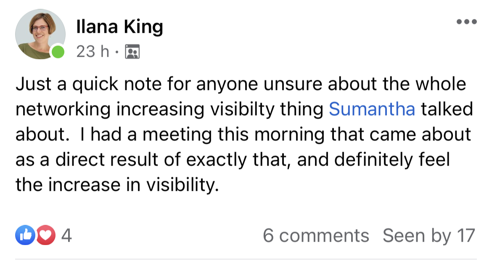
Task: Follow the blue Sumantha mention link
Action: pyautogui.click(x=372, y=109)
